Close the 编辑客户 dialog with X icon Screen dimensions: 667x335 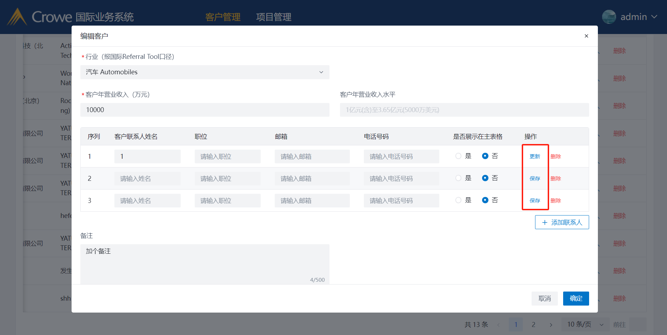[x=586, y=36]
